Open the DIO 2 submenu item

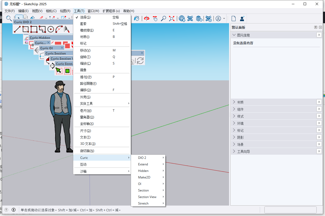point(148,158)
